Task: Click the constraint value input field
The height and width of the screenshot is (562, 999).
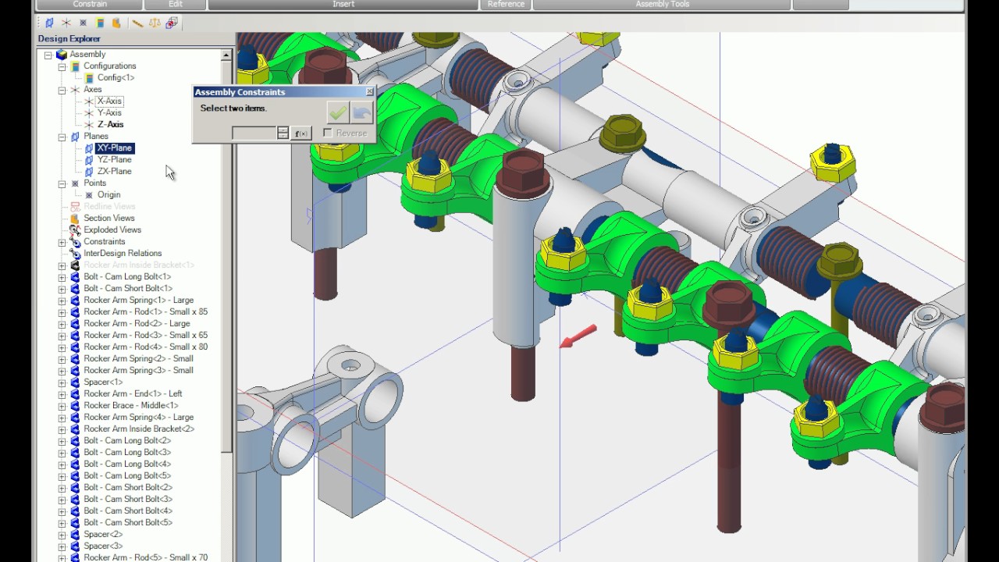Action: pos(254,133)
